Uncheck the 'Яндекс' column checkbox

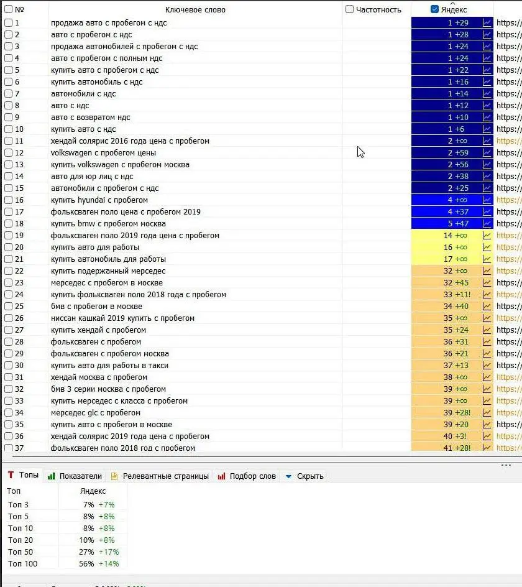[x=435, y=9]
